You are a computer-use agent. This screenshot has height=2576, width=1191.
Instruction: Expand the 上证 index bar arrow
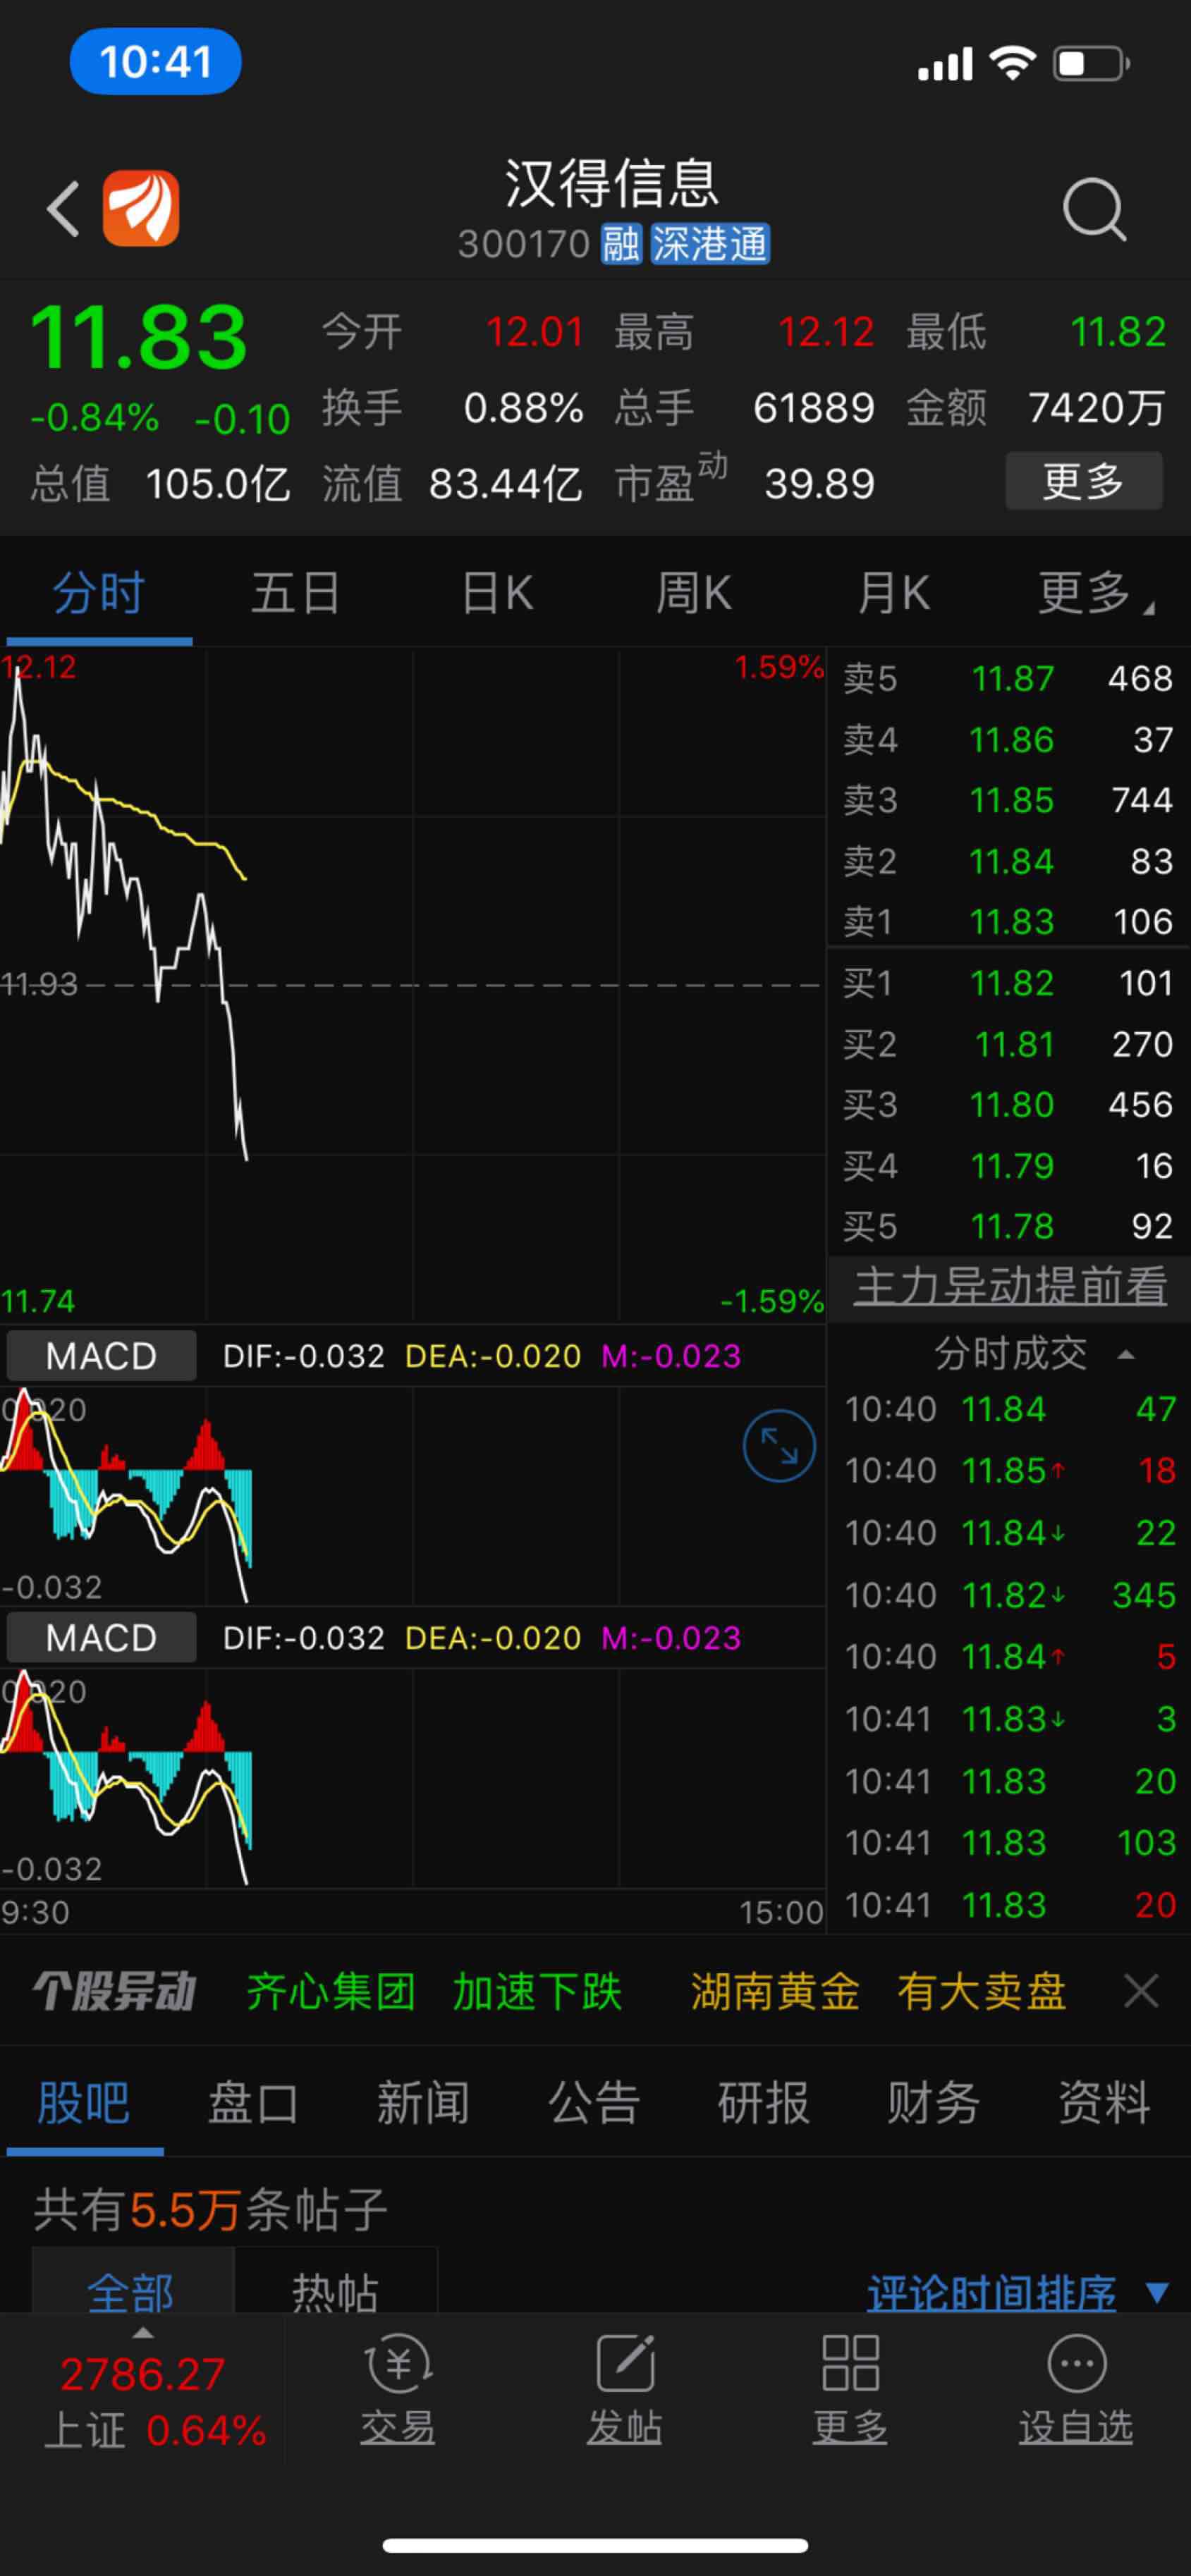click(144, 2333)
